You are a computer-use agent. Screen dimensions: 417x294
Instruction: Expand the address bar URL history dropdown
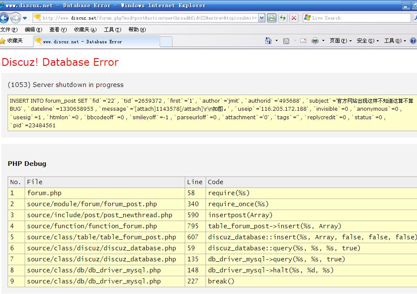coord(262,18)
